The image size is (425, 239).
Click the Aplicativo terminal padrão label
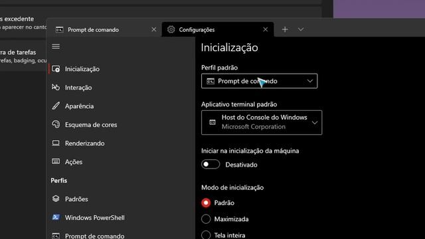239,104
